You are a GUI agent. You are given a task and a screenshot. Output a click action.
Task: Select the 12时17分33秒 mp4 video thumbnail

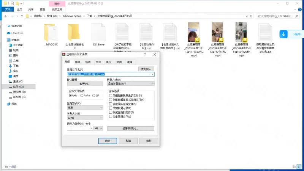tap(193, 32)
